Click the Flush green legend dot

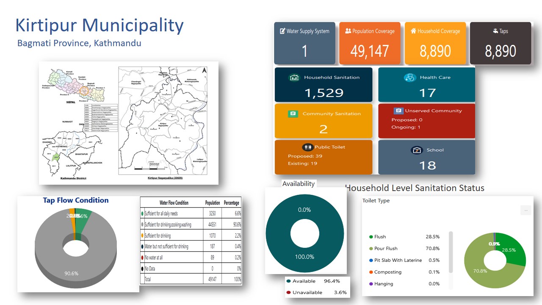tap(371, 237)
